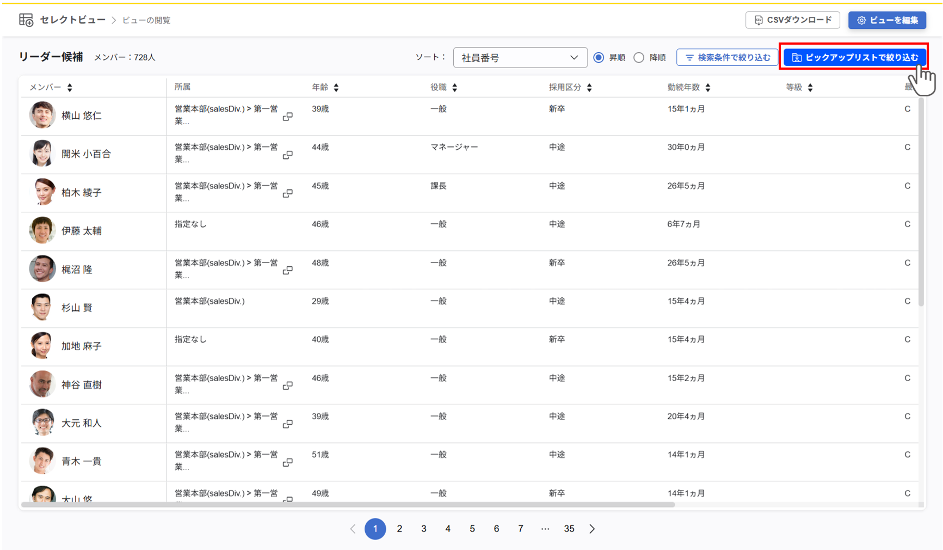Click horizontal scrollbar below the table
This screenshot has width=943, height=550.
348,505
